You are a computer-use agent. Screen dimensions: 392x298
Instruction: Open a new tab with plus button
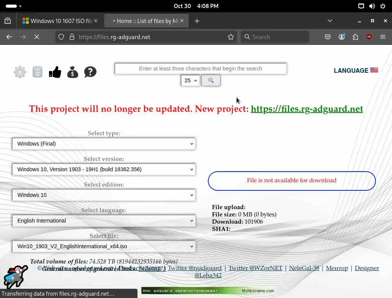pos(197,21)
